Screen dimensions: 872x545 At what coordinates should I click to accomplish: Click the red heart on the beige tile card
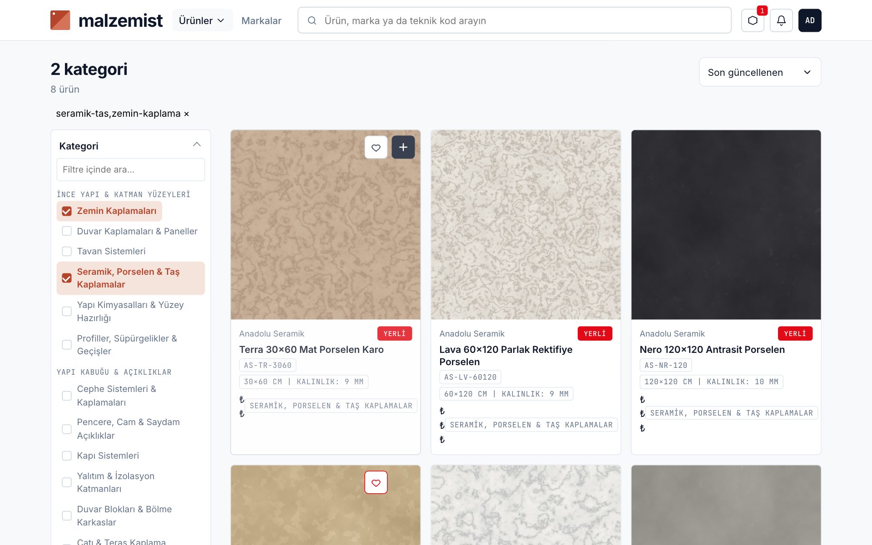point(376,482)
